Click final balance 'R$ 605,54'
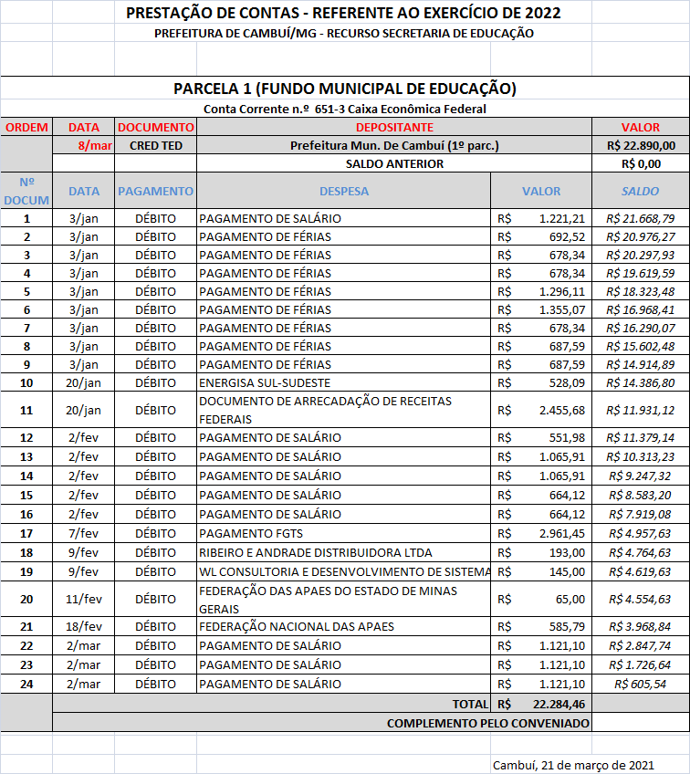Image resolution: width=690 pixels, height=774 pixels. [x=641, y=685]
